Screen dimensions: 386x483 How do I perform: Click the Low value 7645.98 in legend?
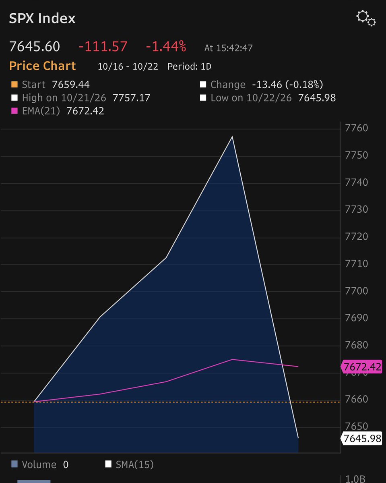tap(317, 97)
